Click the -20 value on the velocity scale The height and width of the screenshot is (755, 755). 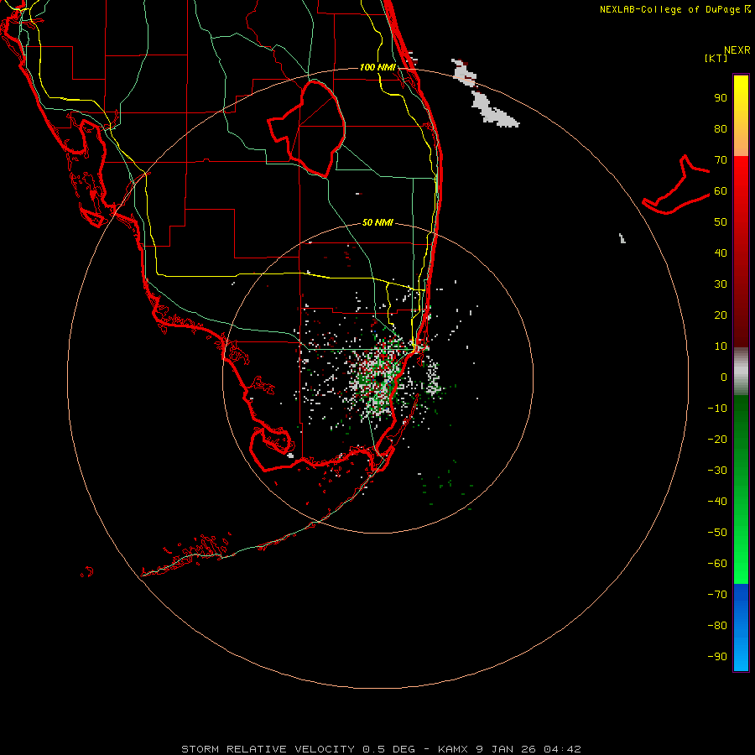click(x=717, y=440)
